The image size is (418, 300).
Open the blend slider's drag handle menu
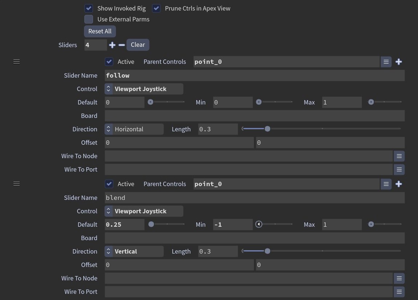pyautogui.click(x=16, y=184)
